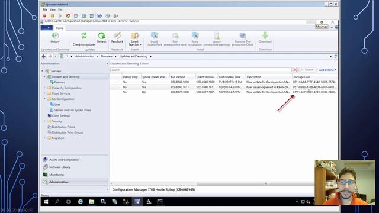
Task: Open the navigation history dropdown arrow
Action: 55,56
